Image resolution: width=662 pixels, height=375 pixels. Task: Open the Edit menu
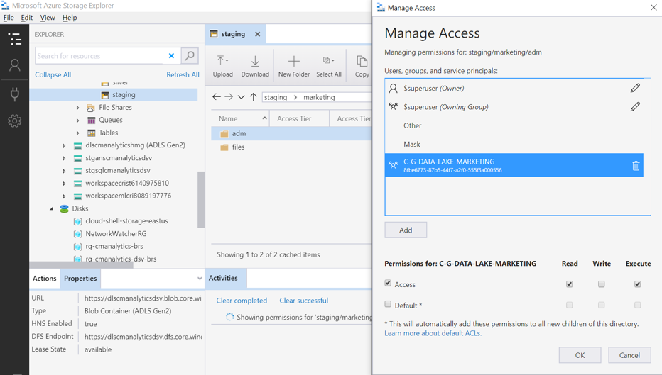coord(26,18)
